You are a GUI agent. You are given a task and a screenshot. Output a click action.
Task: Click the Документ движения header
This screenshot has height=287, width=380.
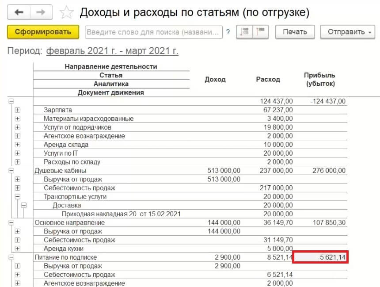point(111,93)
